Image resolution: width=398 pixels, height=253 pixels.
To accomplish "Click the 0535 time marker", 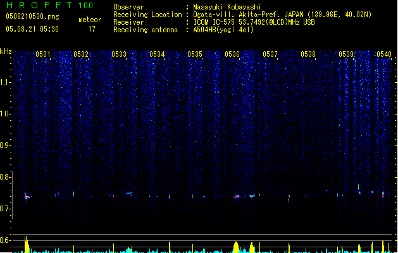I will tap(195, 54).
